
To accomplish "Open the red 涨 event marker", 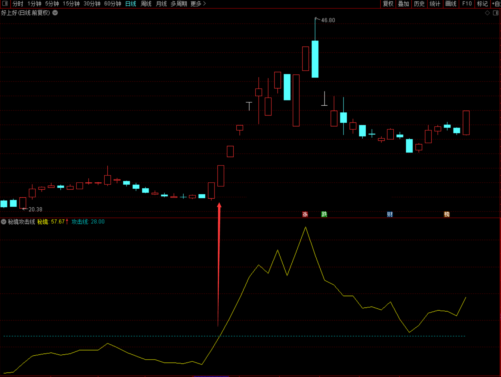I will point(305,214).
